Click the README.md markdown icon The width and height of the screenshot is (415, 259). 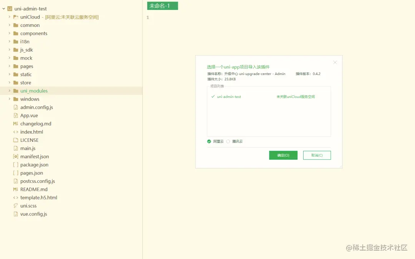(x=16, y=189)
